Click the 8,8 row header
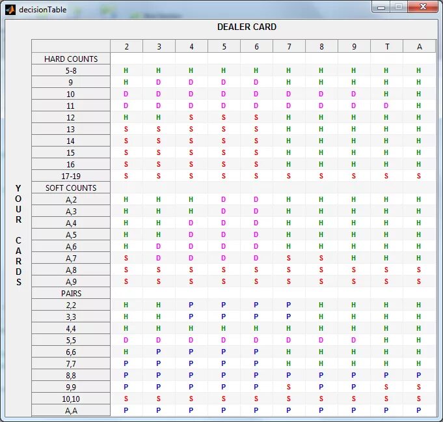 (x=71, y=376)
